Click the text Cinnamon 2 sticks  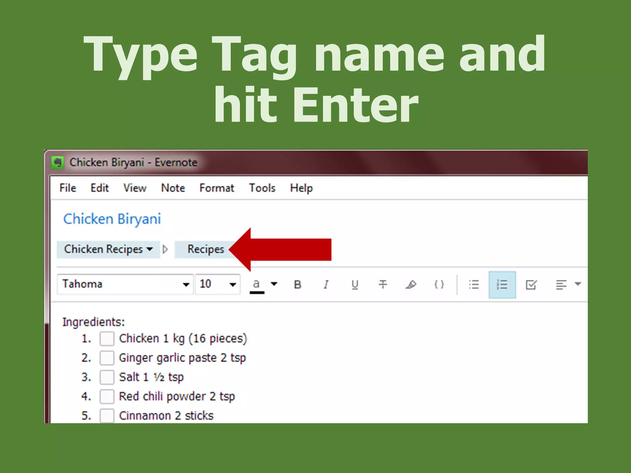coord(166,416)
